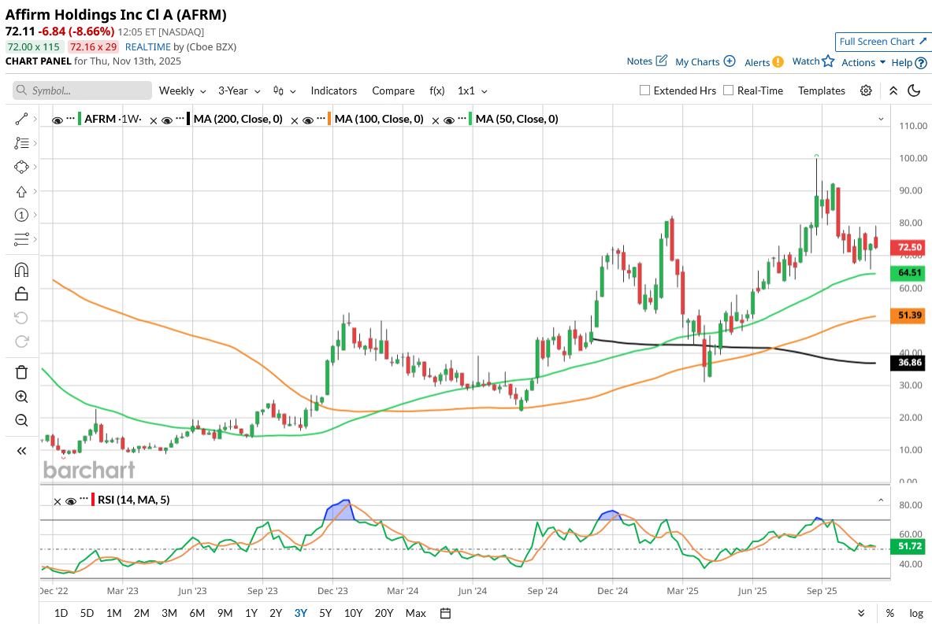Select the trend line drawing tool

point(21,119)
